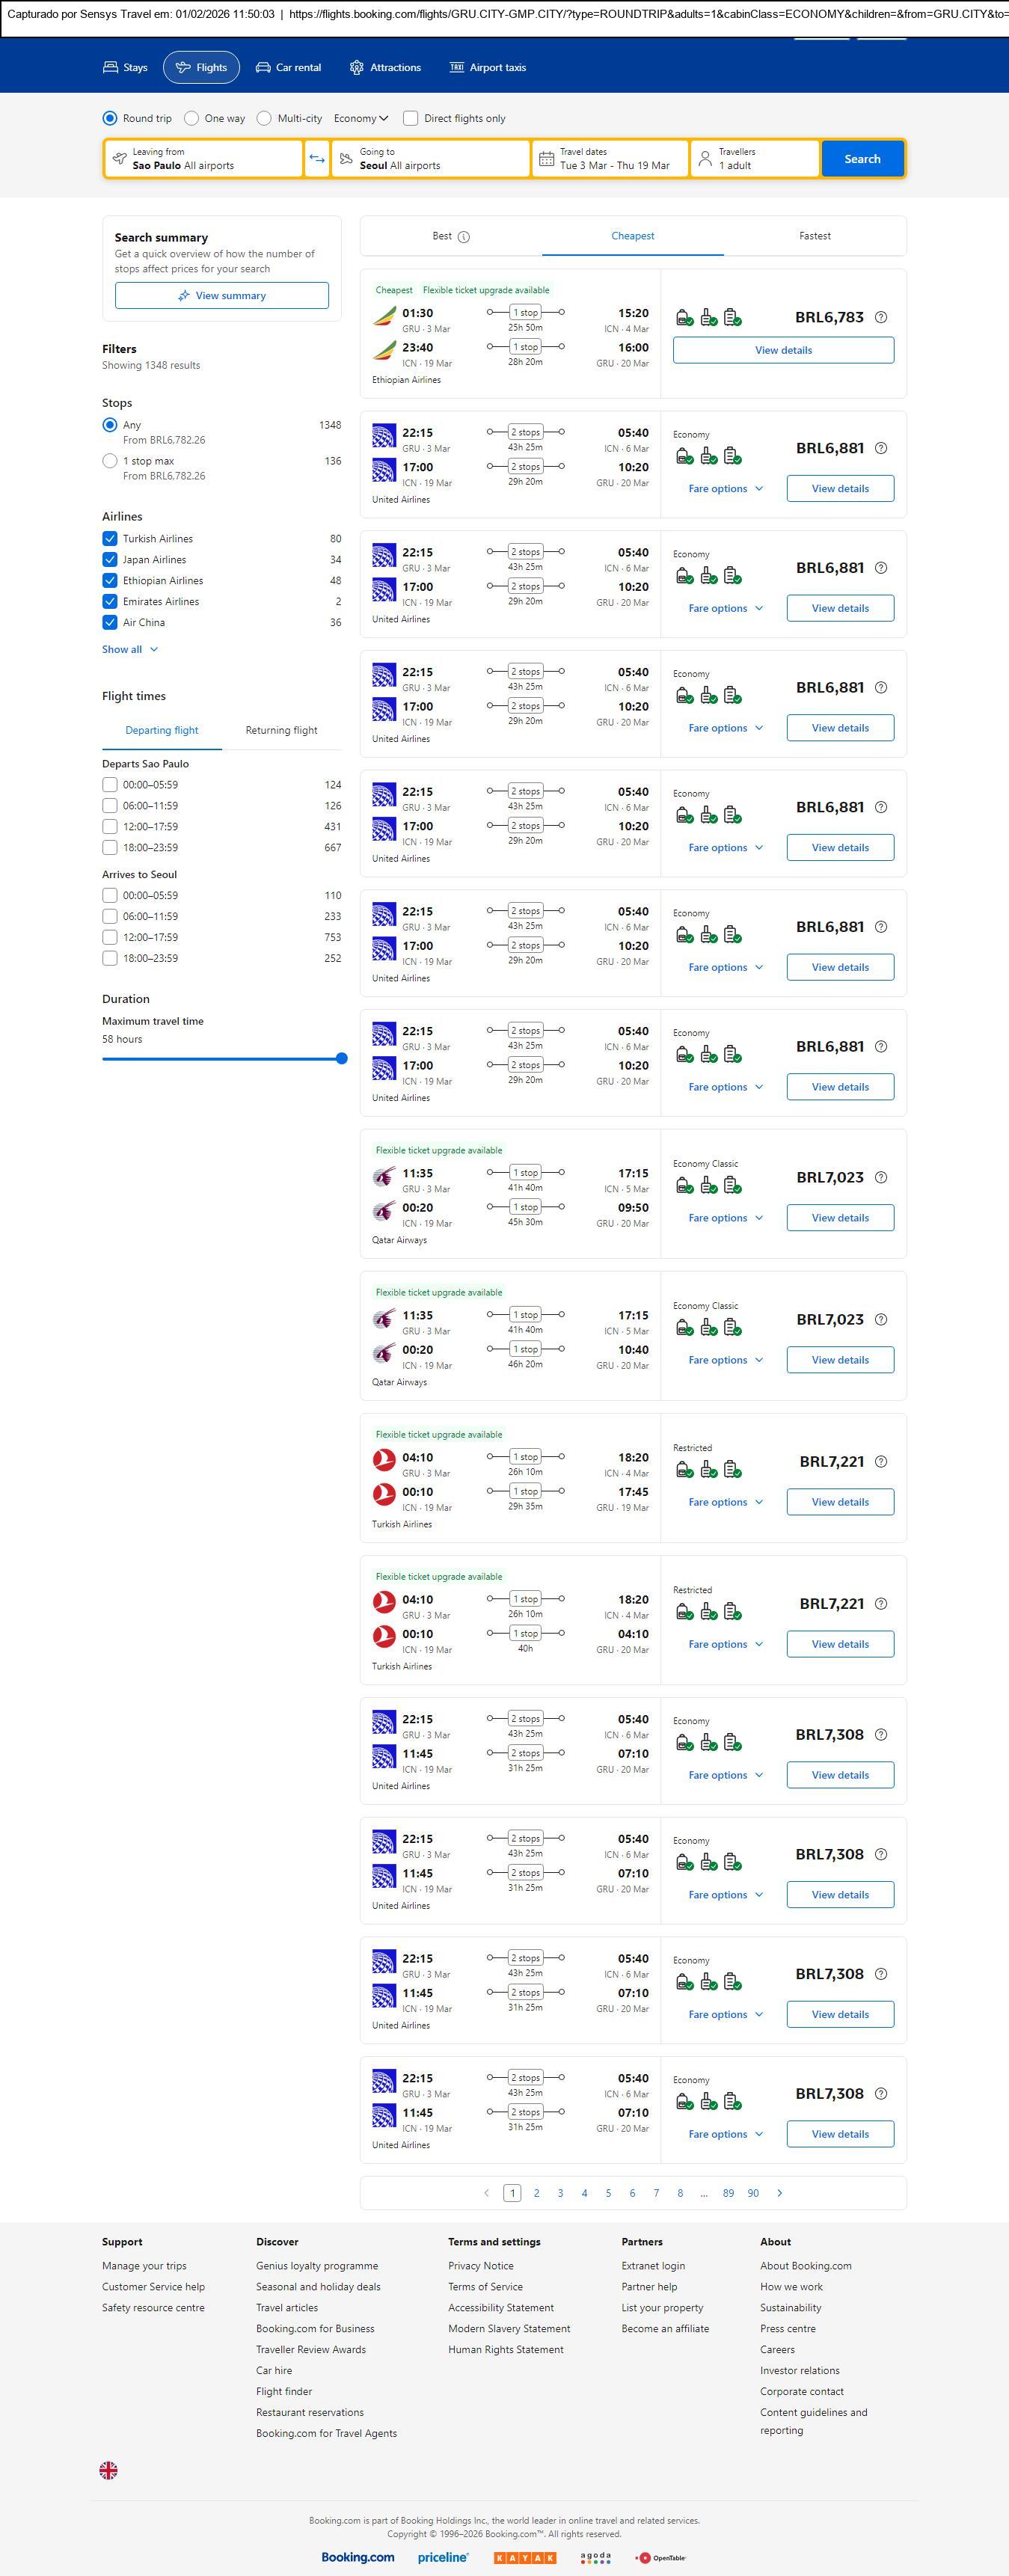Expand Fare options for BRL7,023 Qatar flight
Image resolution: width=1009 pixels, height=2576 pixels.
point(725,1218)
